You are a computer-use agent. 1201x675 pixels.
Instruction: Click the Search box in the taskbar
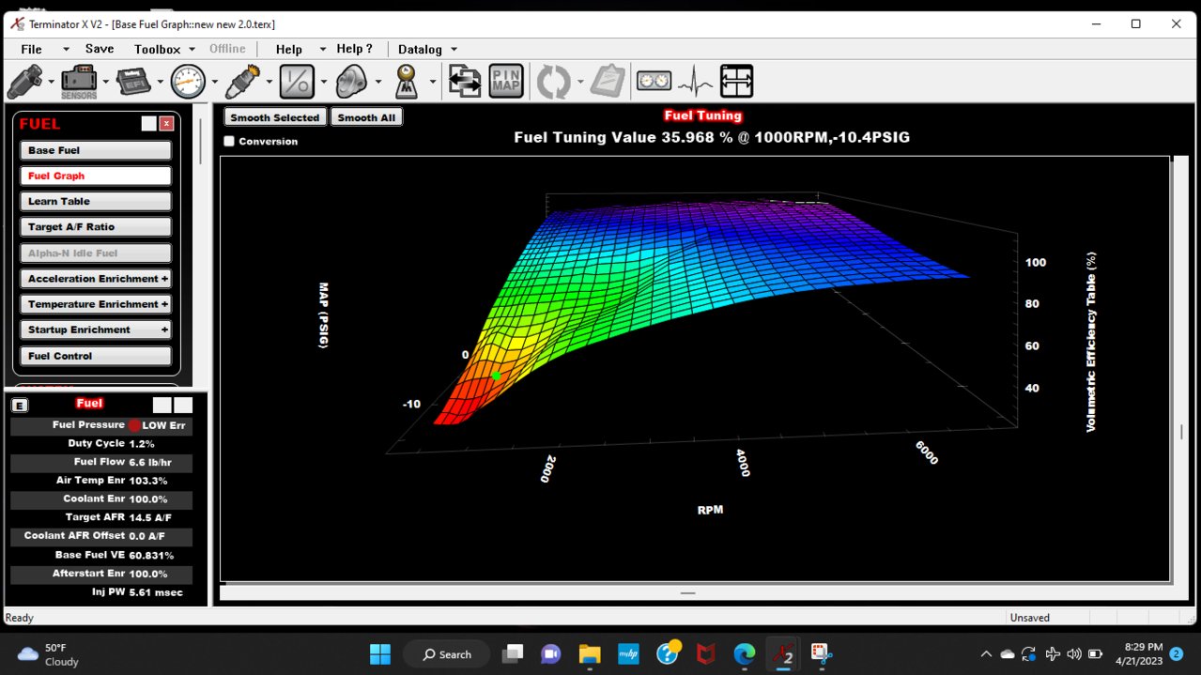[447, 654]
